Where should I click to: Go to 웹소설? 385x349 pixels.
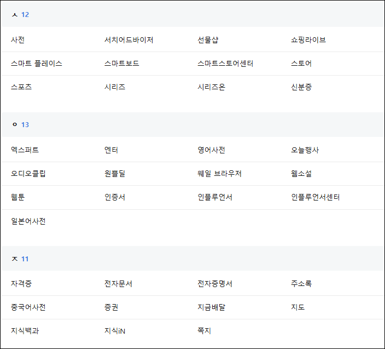[x=301, y=173]
